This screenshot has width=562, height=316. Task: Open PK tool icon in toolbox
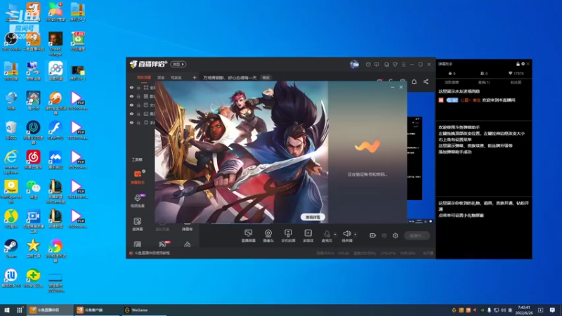point(162,244)
